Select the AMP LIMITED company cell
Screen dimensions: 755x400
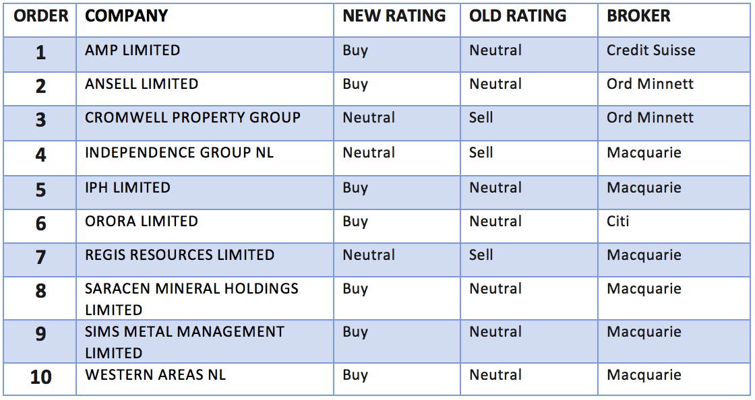point(132,51)
